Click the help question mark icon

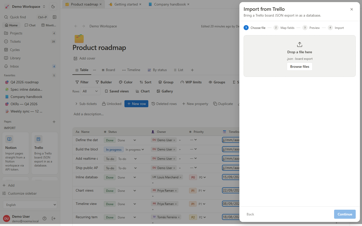[x=44, y=218]
